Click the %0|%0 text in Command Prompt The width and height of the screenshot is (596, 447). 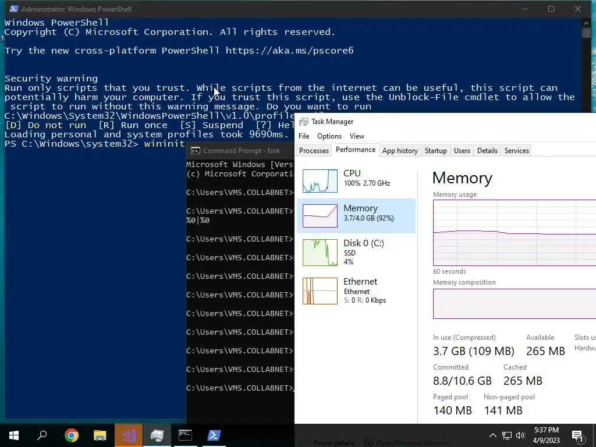[x=198, y=221]
